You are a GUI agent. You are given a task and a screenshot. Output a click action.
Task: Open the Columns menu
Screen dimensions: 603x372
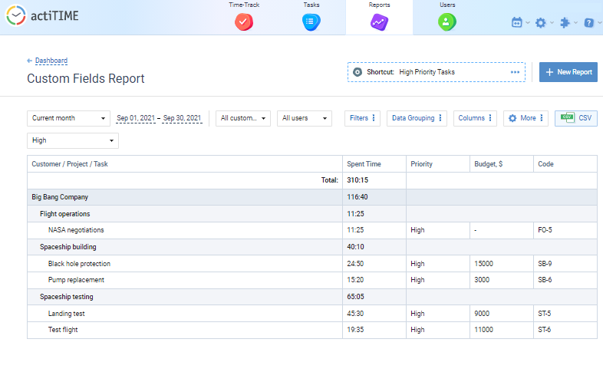tap(475, 118)
